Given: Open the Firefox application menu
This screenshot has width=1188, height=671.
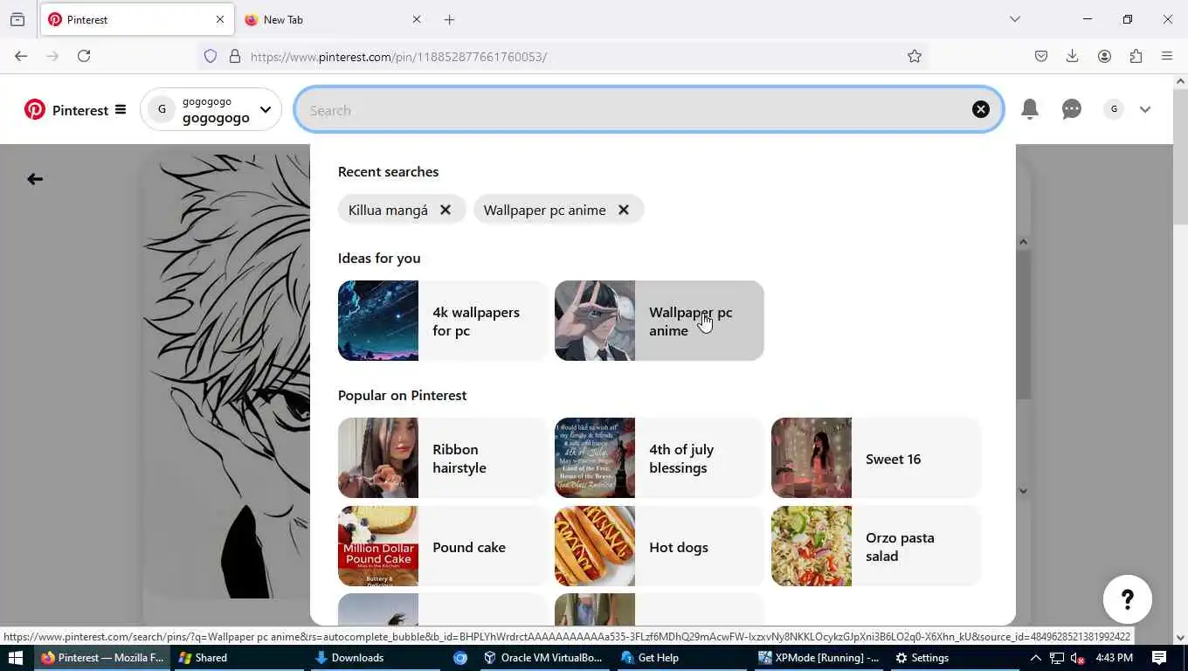Looking at the screenshot, I should (1167, 56).
